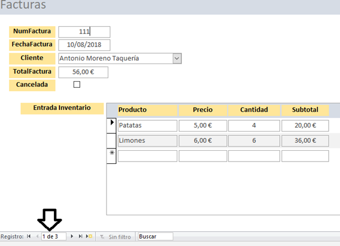Jump to last record button

[80, 236]
